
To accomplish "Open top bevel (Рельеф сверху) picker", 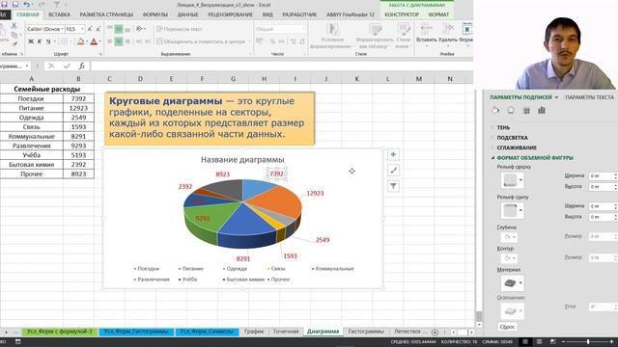I will click(513, 180).
